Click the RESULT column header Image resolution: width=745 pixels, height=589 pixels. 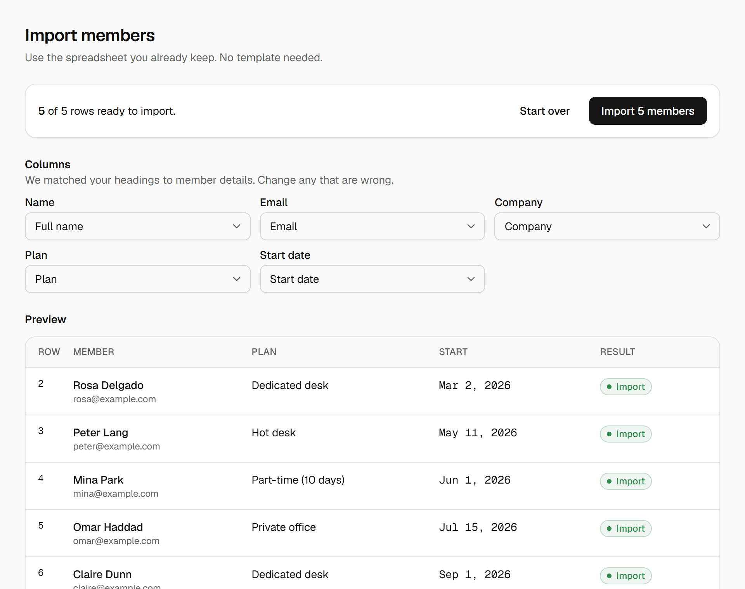[x=617, y=352]
